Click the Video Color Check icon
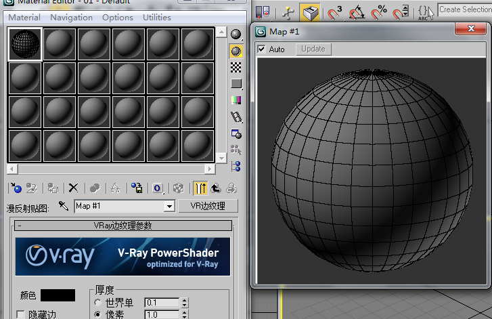492x319 pixels. (x=236, y=100)
